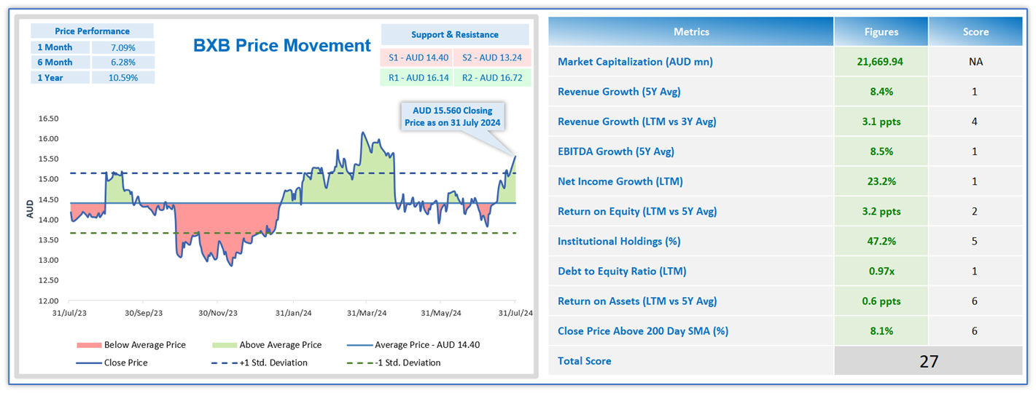The height and width of the screenshot is (393, 1036).
Task: Select the R1 - AUD 16.14 resistance cell
Action: pos(416,78)
